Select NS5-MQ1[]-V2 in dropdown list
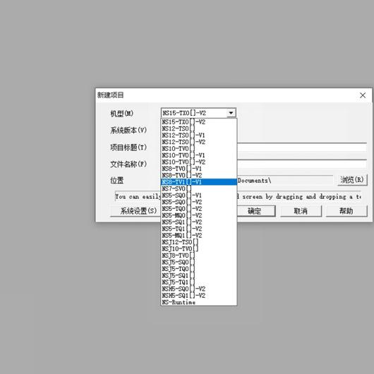Screen dimensions: 374x374 click(x=199, y=236)
